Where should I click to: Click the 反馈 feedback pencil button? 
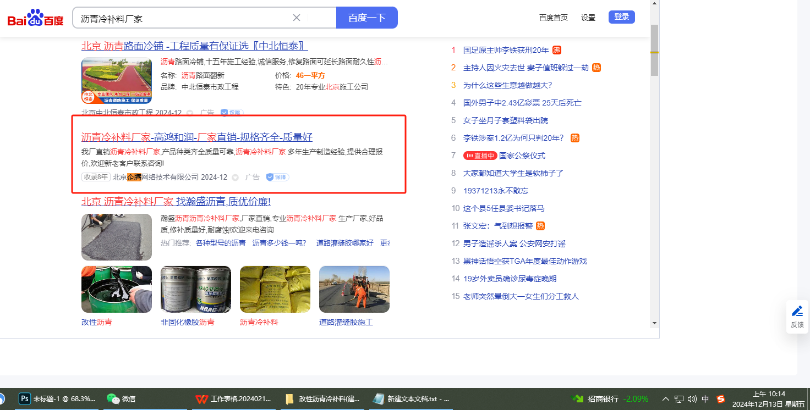(797, 317)
